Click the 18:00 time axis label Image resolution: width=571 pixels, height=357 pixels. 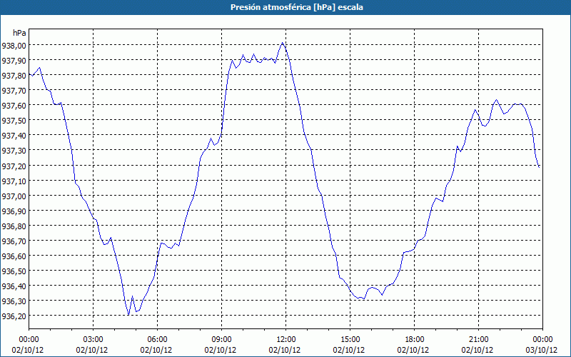point(415,340)
